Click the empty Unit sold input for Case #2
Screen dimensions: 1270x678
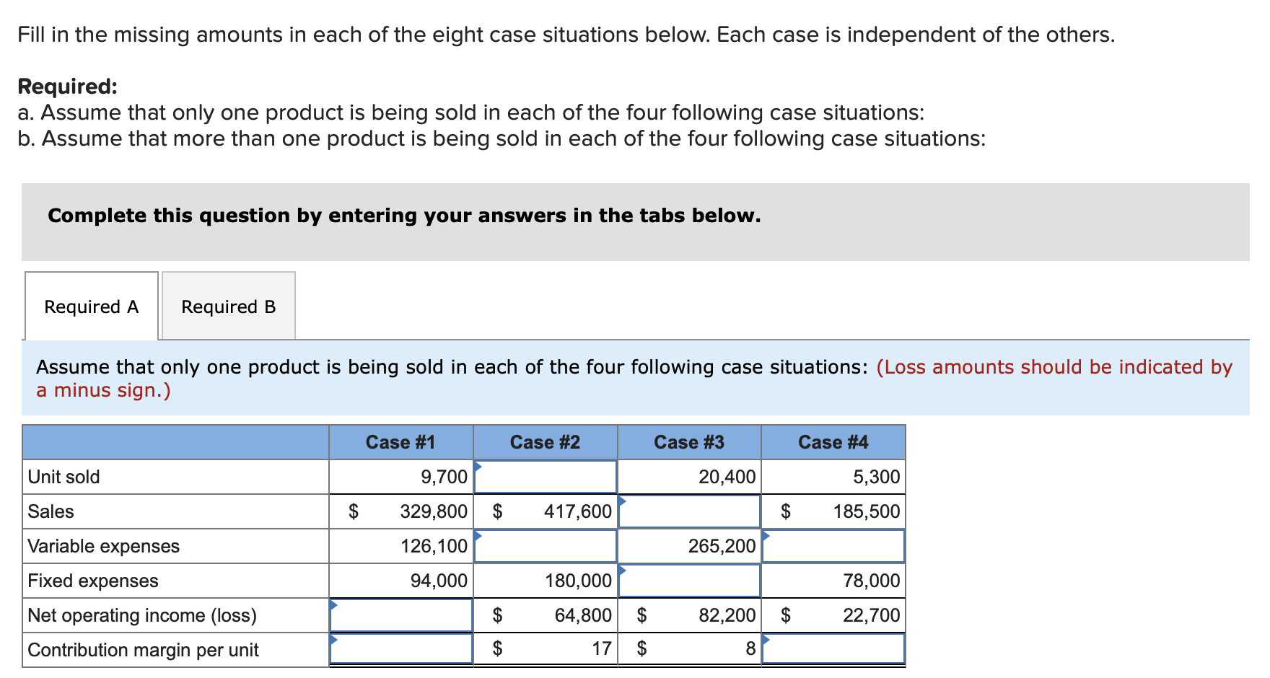pyautogui.click(x=544, y=476)
